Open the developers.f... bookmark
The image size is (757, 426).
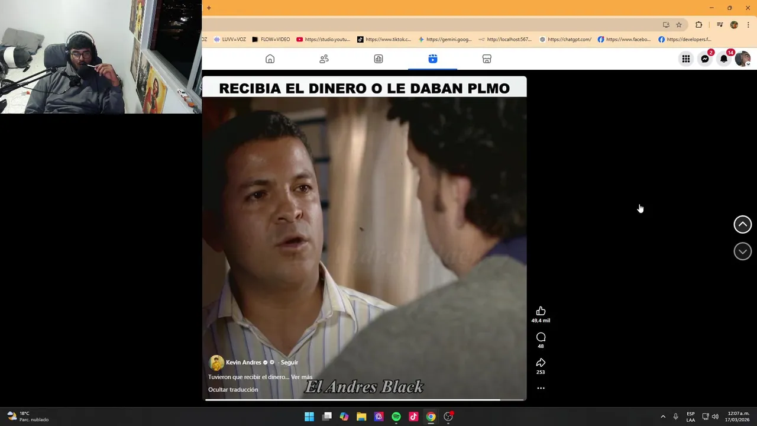[685, 40]
